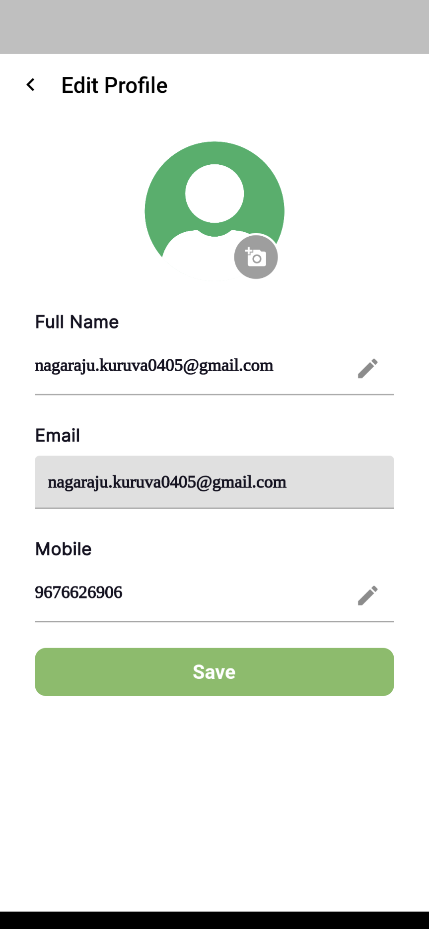Tap blank header space beside Edit Profile
Screen dimensions: 429x929
pyautogui.click(x=298, y=85)
